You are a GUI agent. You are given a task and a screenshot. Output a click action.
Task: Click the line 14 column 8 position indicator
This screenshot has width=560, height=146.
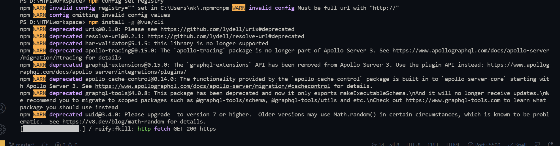[x=385, y=144]
